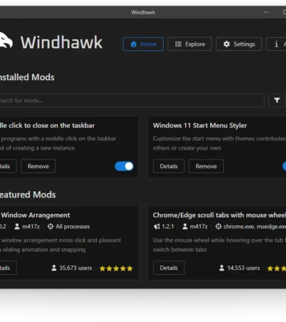Image resolution: width=286 pixels, height=322 pixels.
Task: Click version megaphone icon on Chrome/Edge mod
Action: [x=157, y=227]
